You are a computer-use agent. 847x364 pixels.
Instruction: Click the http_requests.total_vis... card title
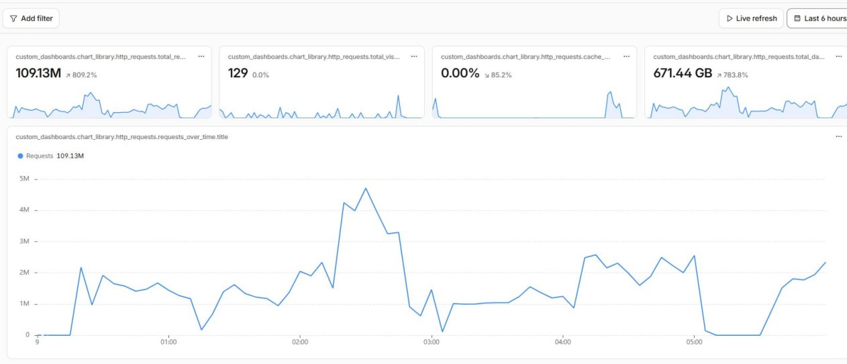313,57
